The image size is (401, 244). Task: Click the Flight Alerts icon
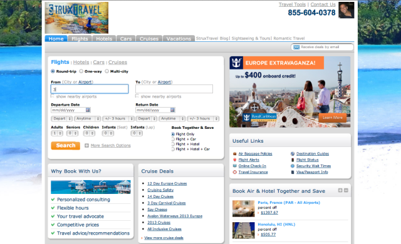pyautogui.click(x=235, y=160)
